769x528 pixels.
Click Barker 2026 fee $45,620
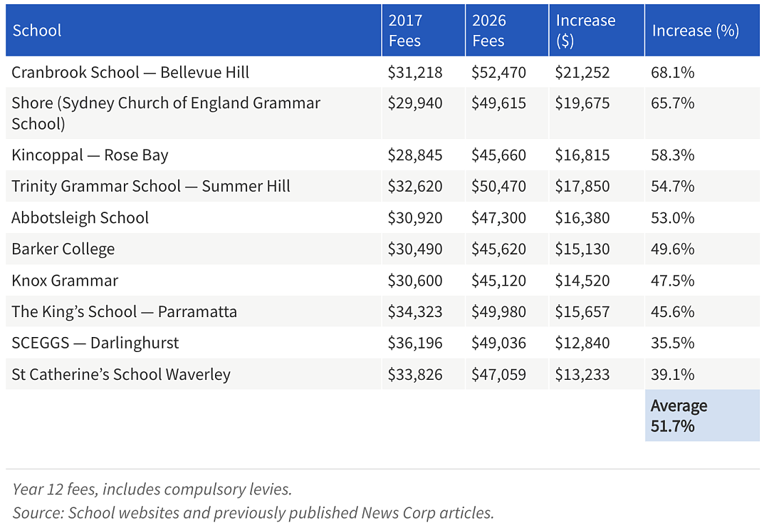pos(498,249)
